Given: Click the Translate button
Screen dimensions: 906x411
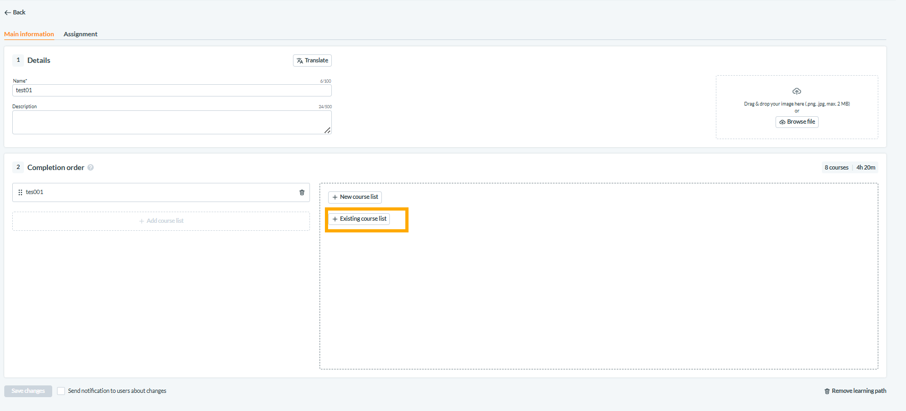Looking at the screenshot, I should coord(312,61).
